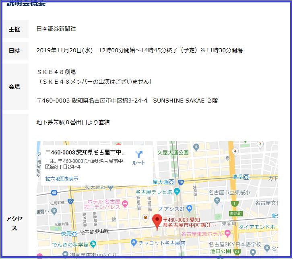Click SUNSHINE SAKAE address line
This screenshot has height=259, width=293.
127,101
